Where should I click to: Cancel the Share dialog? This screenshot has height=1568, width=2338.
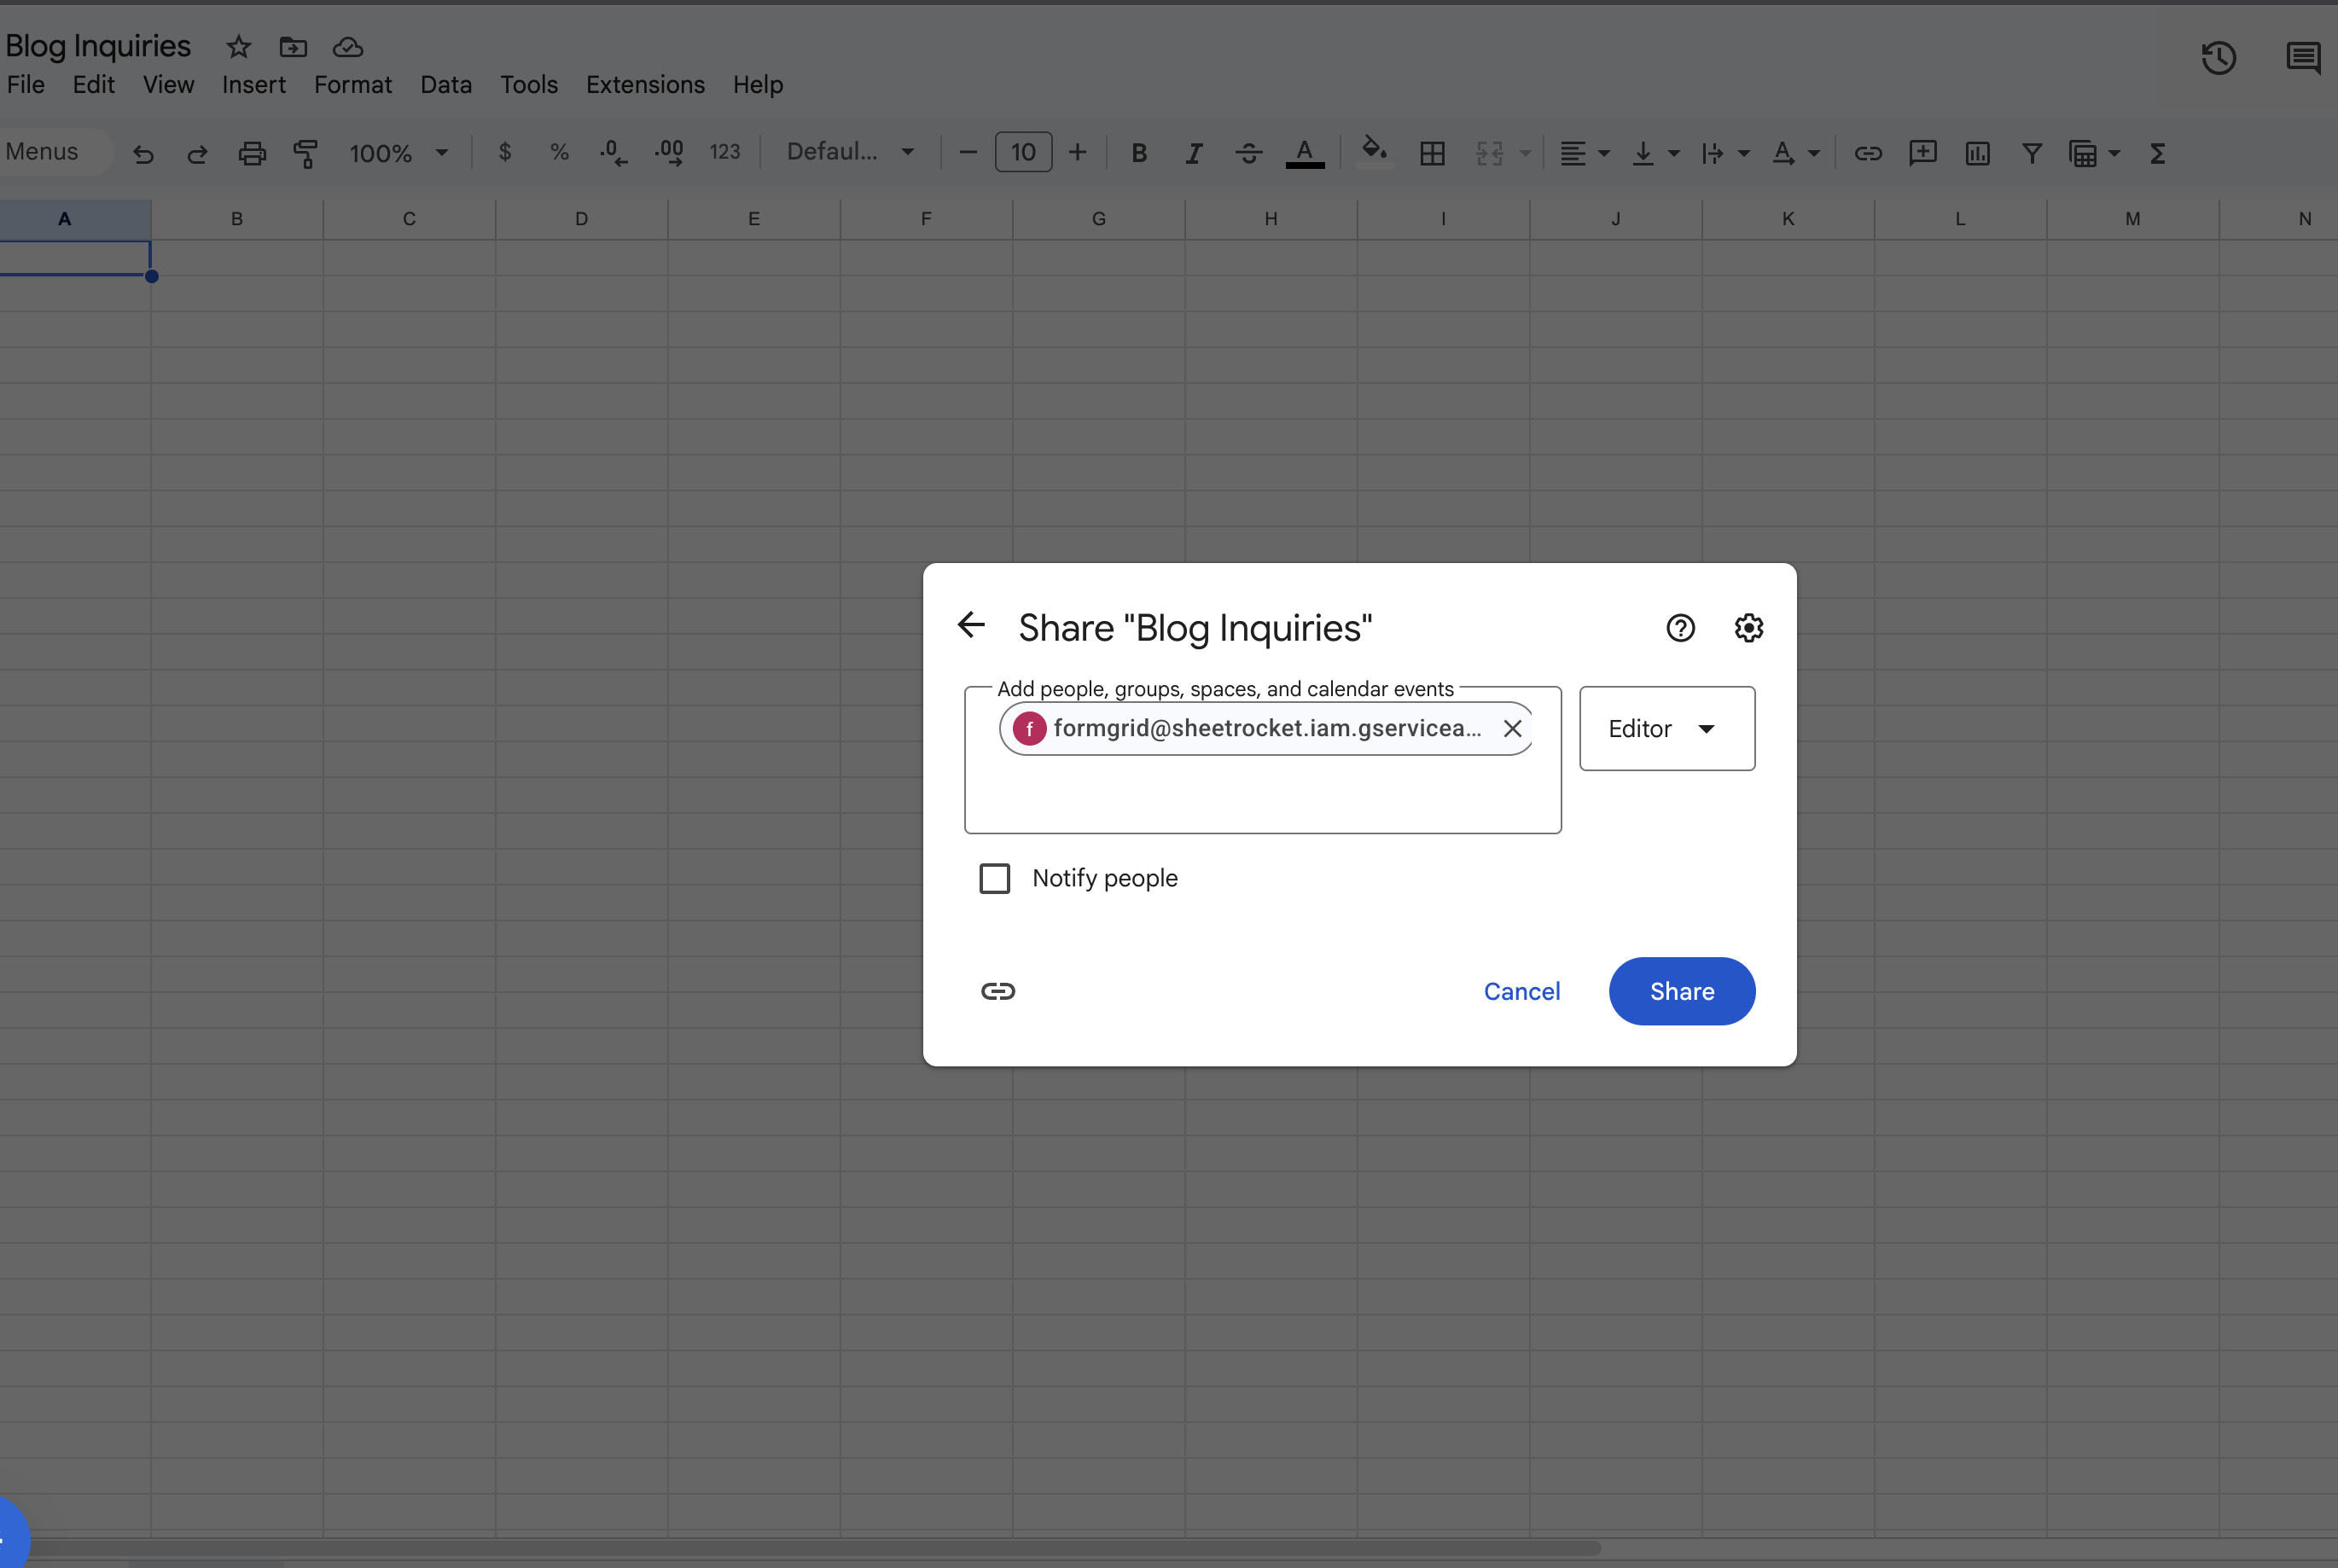1521,991
